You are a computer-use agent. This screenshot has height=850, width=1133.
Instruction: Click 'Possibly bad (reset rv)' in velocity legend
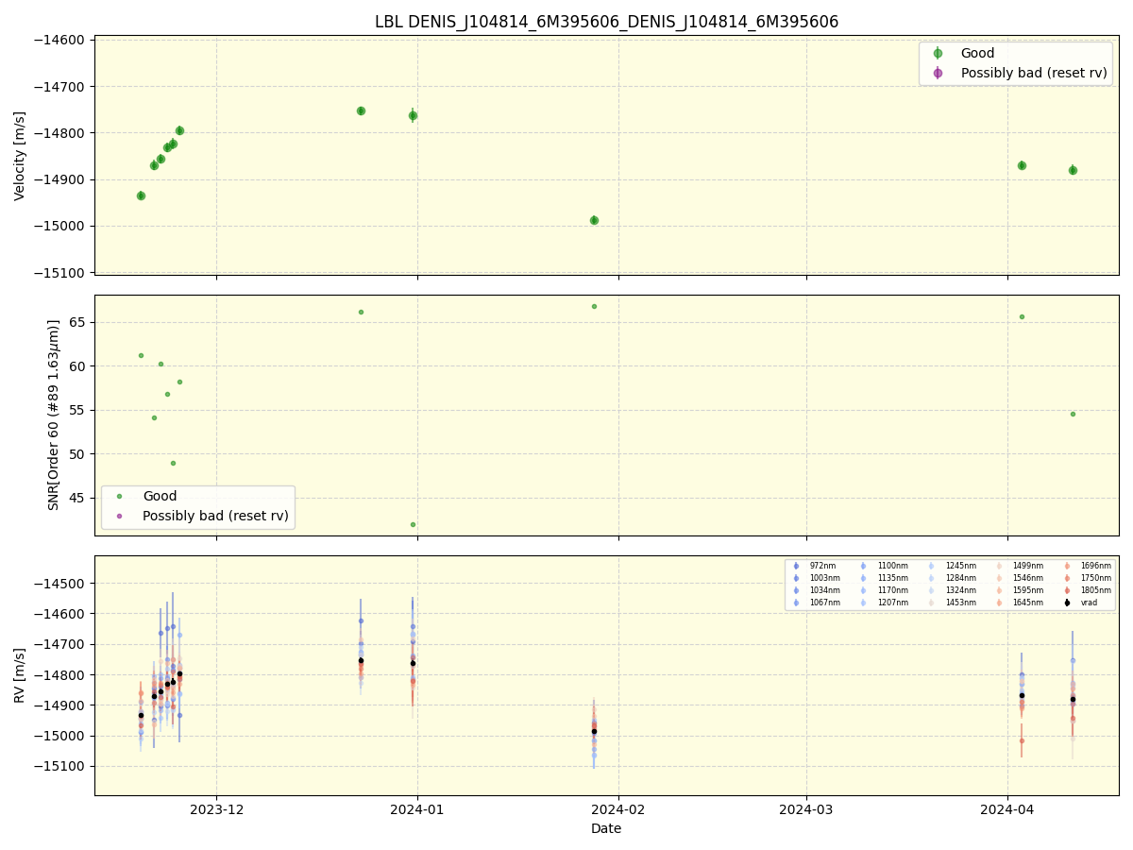point(1034,73)
